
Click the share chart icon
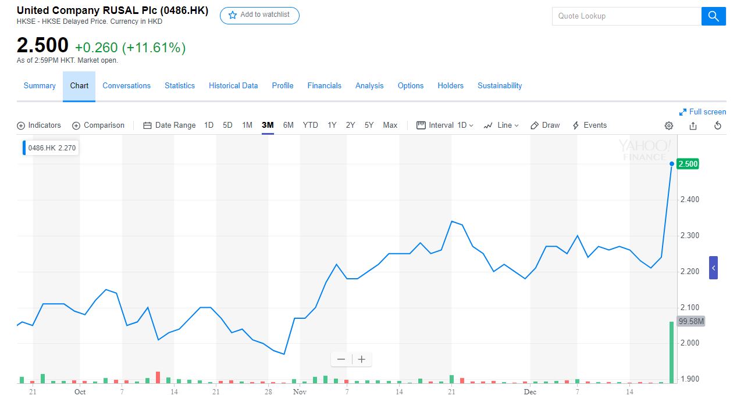click(693, 125)
